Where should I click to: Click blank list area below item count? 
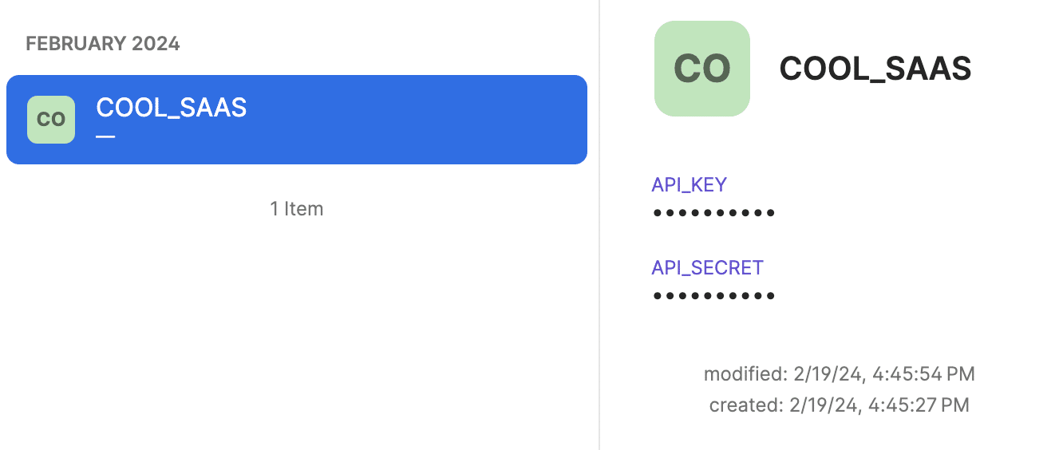296,335
